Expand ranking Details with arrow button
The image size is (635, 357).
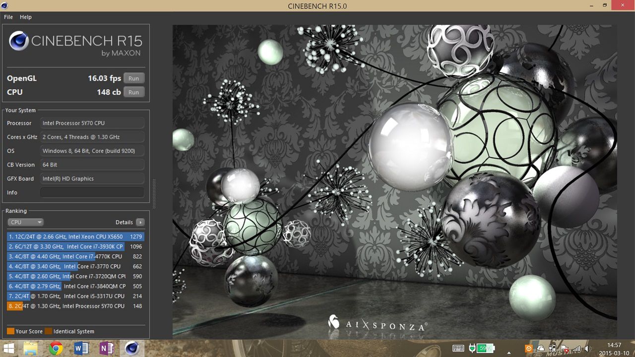pos(140,222)
